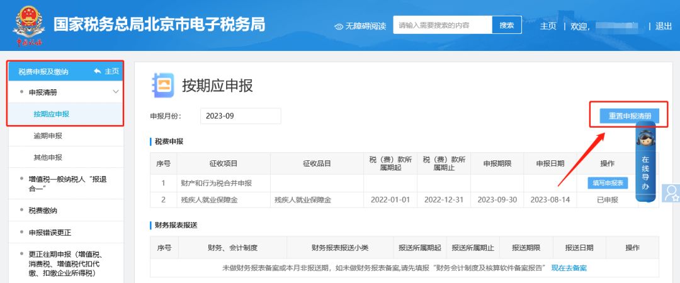Click the 重置申报清册 button
Image resolution: width=680 pixels, height=283 pixels.
tap(629, 116)
